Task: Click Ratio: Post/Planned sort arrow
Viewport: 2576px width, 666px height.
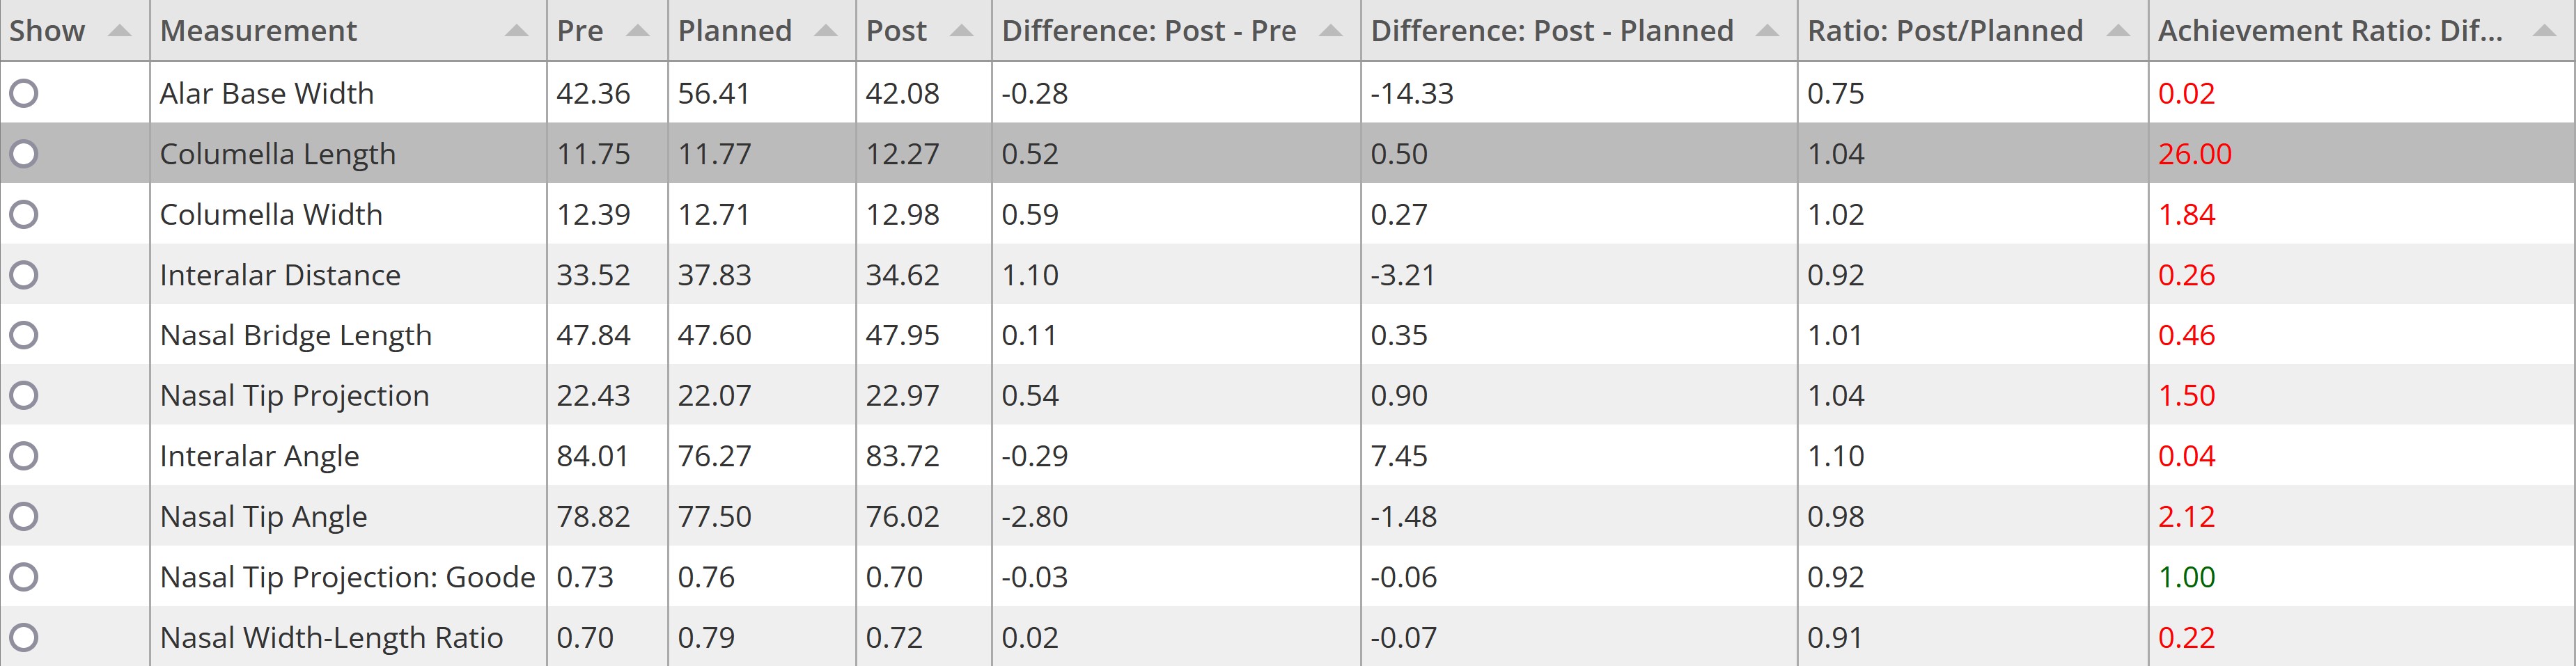Action: (x=2117, y=31)
